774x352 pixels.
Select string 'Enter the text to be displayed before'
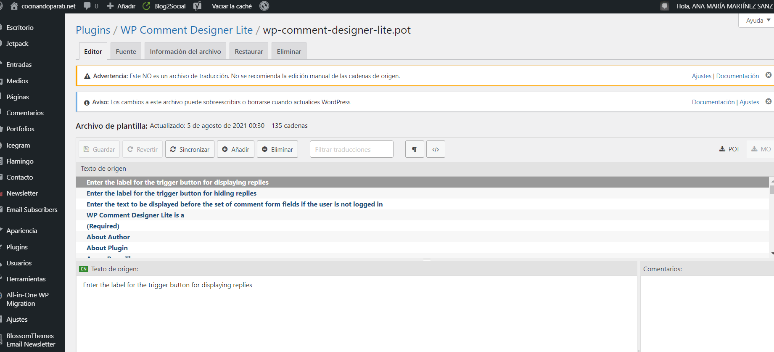click(422, 204)
